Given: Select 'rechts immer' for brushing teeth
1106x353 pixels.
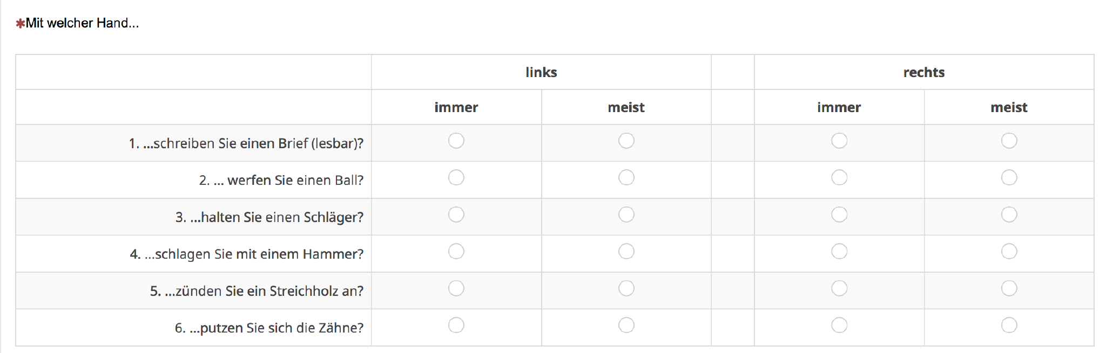Looking at the screenshot, I should tap(839, 326).
